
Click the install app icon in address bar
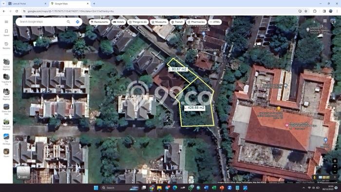pyautogui.click(x=300, y=11)
